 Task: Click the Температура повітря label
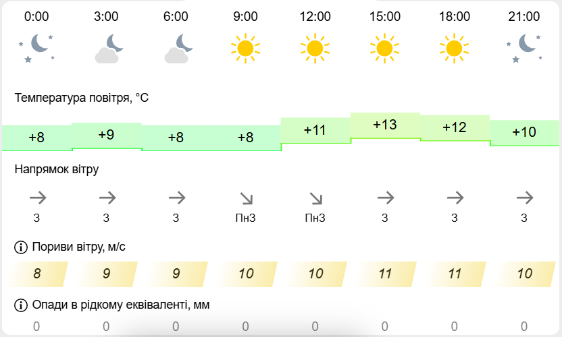(81, 98)
